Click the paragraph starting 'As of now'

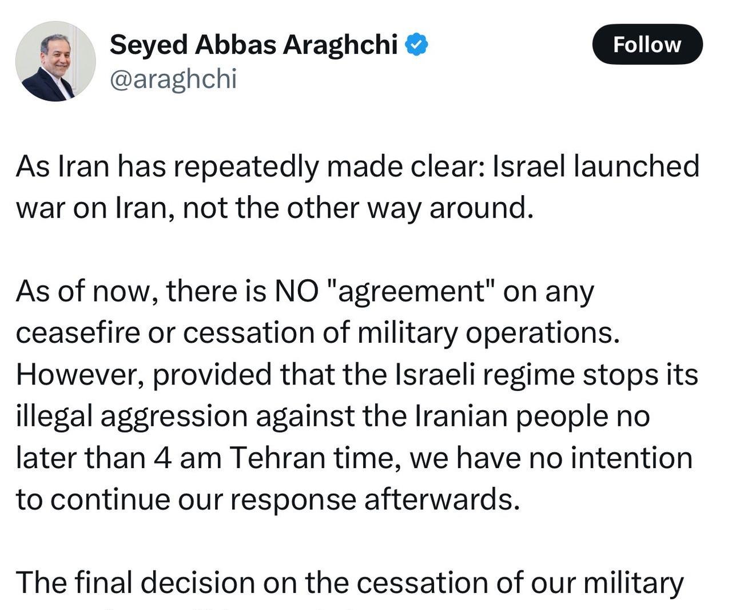coord(357,395)
